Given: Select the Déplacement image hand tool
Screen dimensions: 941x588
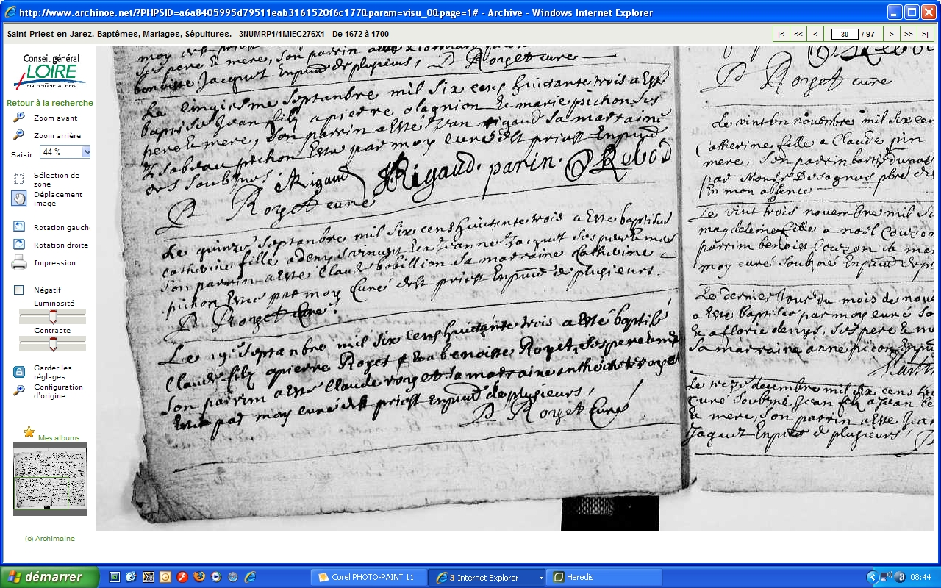Looking at the screenshot, I should click(19, 198).
